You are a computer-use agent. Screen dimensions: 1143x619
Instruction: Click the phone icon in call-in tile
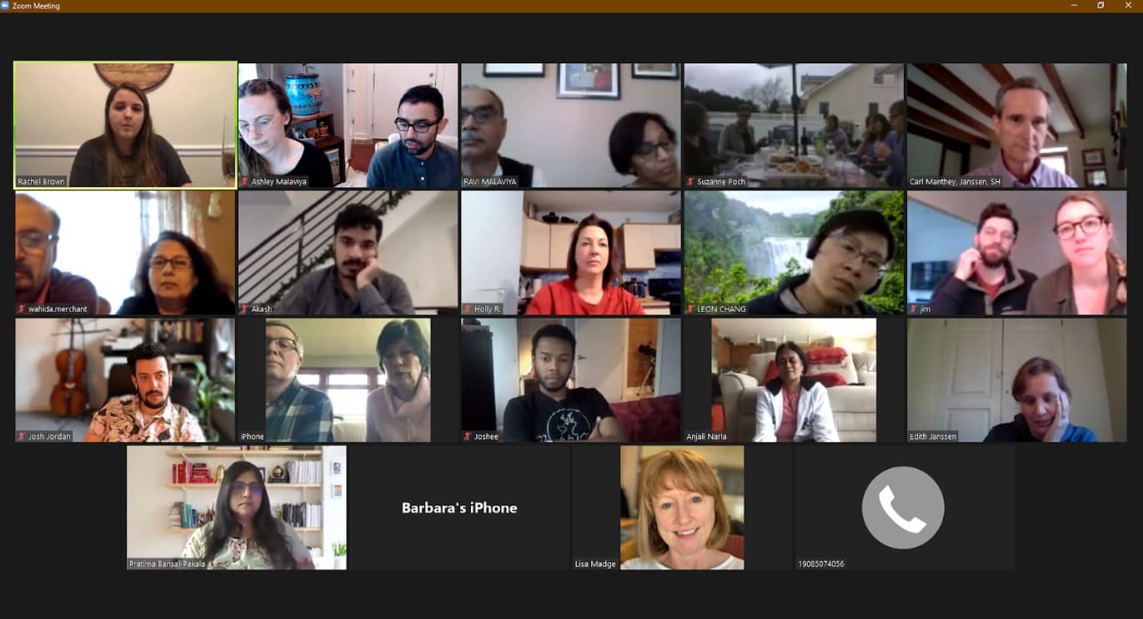pos(903,507)
